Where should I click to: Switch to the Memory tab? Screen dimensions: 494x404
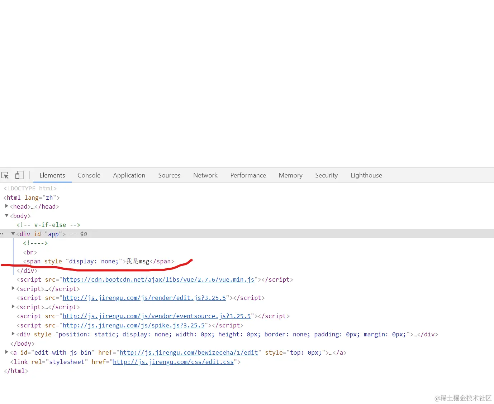click(x=291, y=175)
